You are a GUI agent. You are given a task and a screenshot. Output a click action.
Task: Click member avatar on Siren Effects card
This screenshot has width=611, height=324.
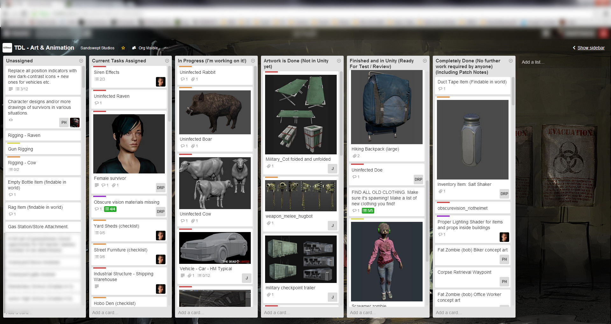[x=160, y=82]
